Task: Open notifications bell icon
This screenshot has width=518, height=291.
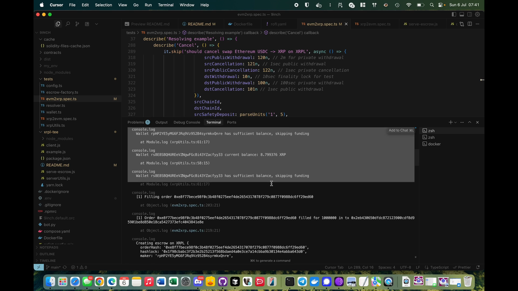Action: (x=478, y=267)
